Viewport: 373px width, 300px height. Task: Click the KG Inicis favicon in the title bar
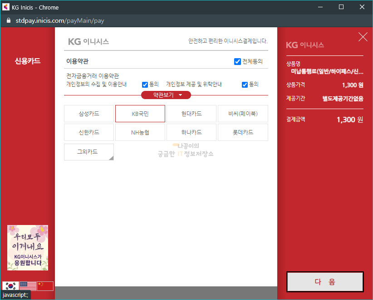tap(6, 7)
